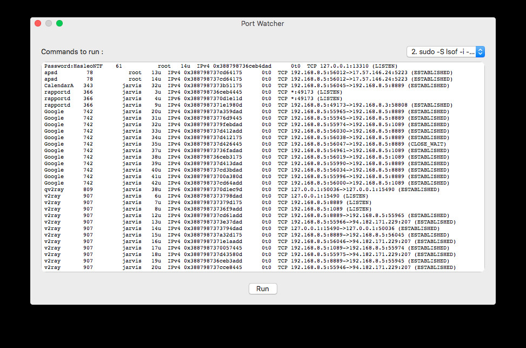Click '192.168.8.5:55975->94.182.171.229:207' connection

(350, 254)
